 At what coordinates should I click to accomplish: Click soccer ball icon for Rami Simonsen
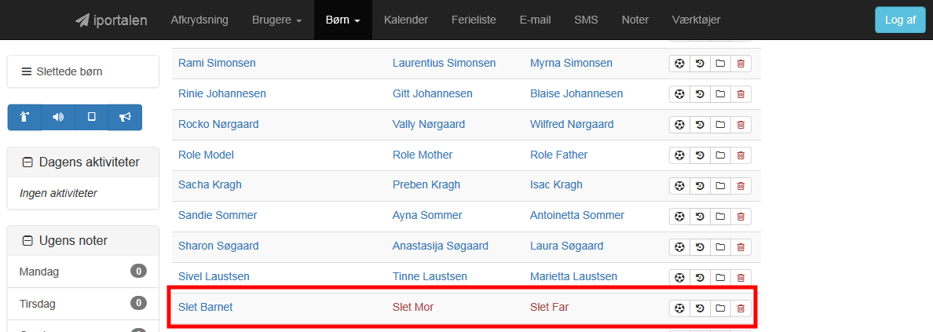(679, 63)
